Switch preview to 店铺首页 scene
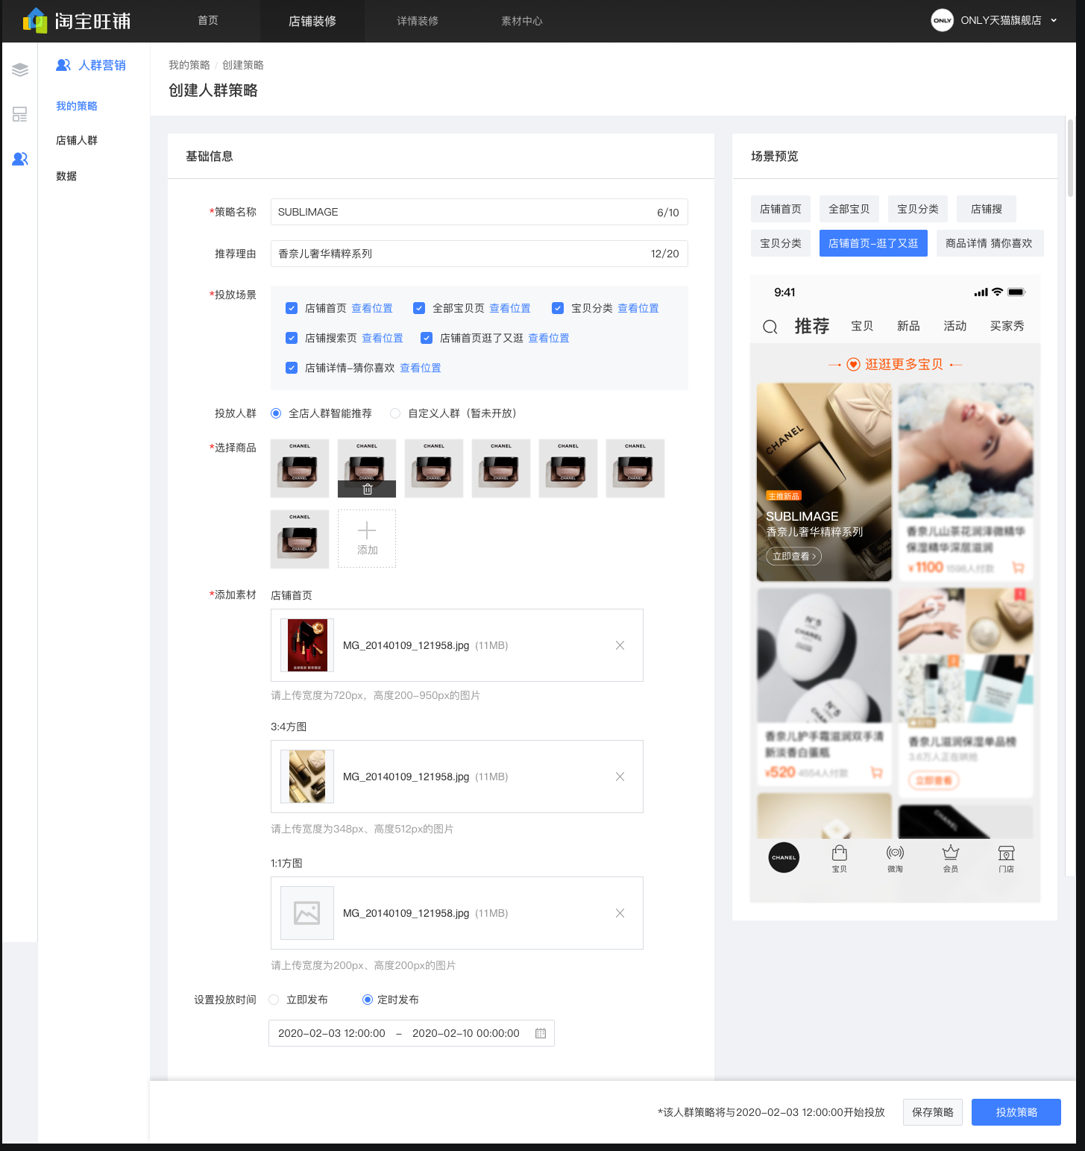The height and width of the screenshot is (1151, 1085). [x=781, y=209]
